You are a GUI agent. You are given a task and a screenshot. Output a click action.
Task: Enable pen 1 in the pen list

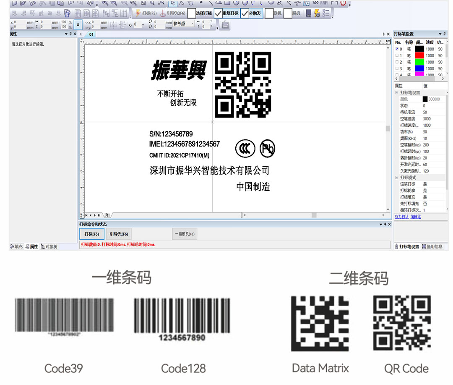pos(397,55)
